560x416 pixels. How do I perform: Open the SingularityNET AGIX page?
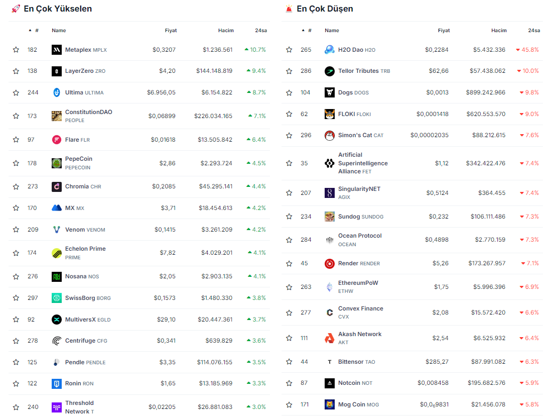pos(359,193)
